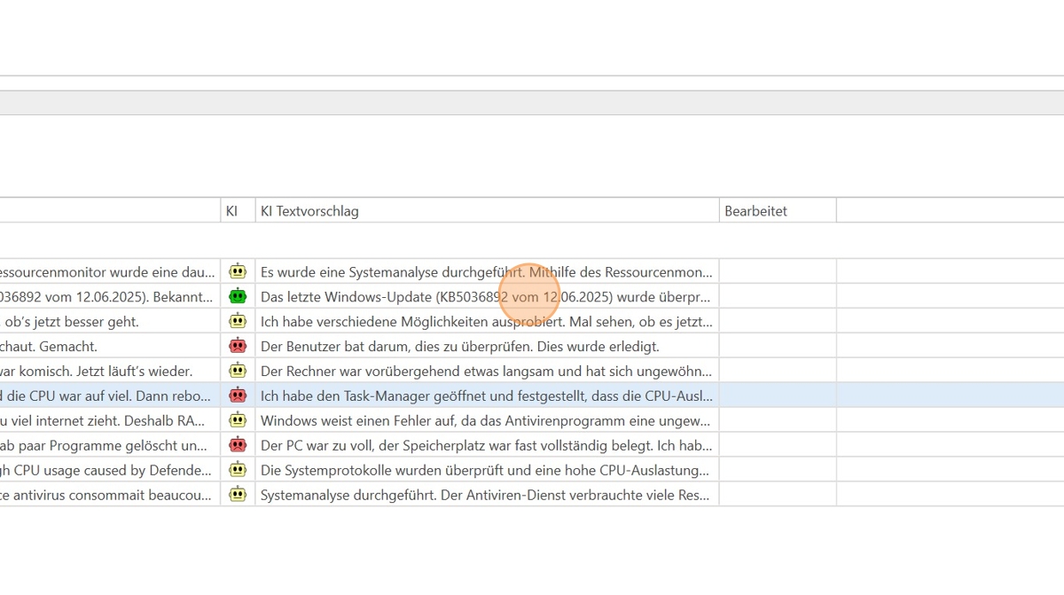Click robot icon beside 'Windows weist einen Fehler auf'
Viewport: 1064px width, 595px height.
coord(238,420)
